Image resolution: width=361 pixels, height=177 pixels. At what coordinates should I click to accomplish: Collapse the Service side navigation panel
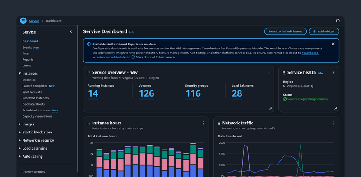click(x=71, y=32)
